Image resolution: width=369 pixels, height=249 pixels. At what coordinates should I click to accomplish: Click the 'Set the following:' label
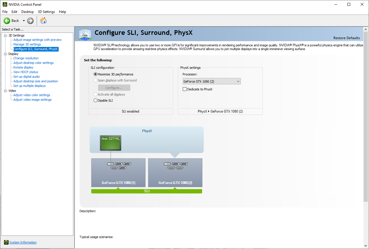point(98,60)
